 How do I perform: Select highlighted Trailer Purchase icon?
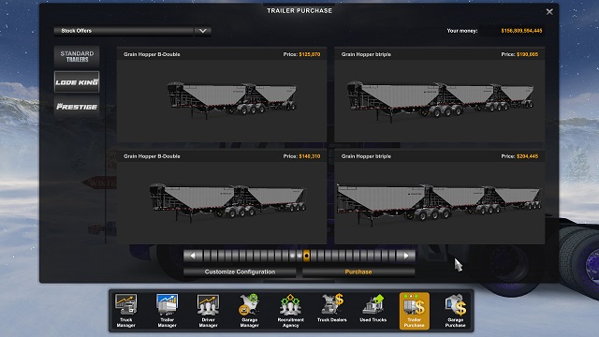[414, 311]
